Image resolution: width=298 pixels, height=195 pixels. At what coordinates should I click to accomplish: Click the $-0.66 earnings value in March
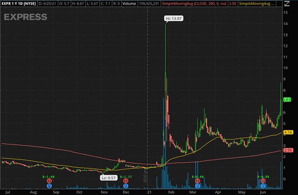coord(198,177)
